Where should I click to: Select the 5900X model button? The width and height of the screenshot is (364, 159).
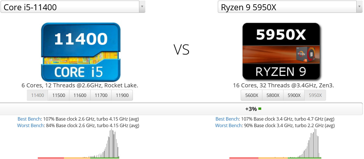click(x=294, y=95)
